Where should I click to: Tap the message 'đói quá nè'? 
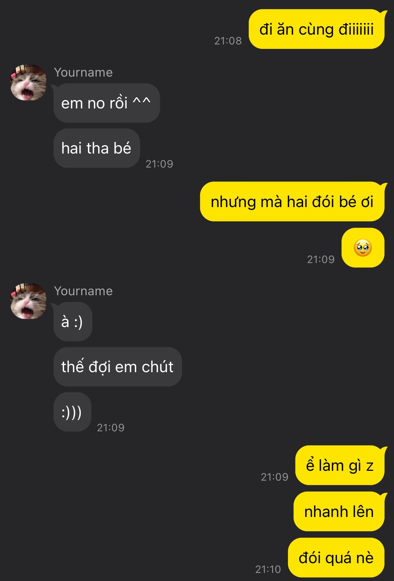tap(336, 558)
